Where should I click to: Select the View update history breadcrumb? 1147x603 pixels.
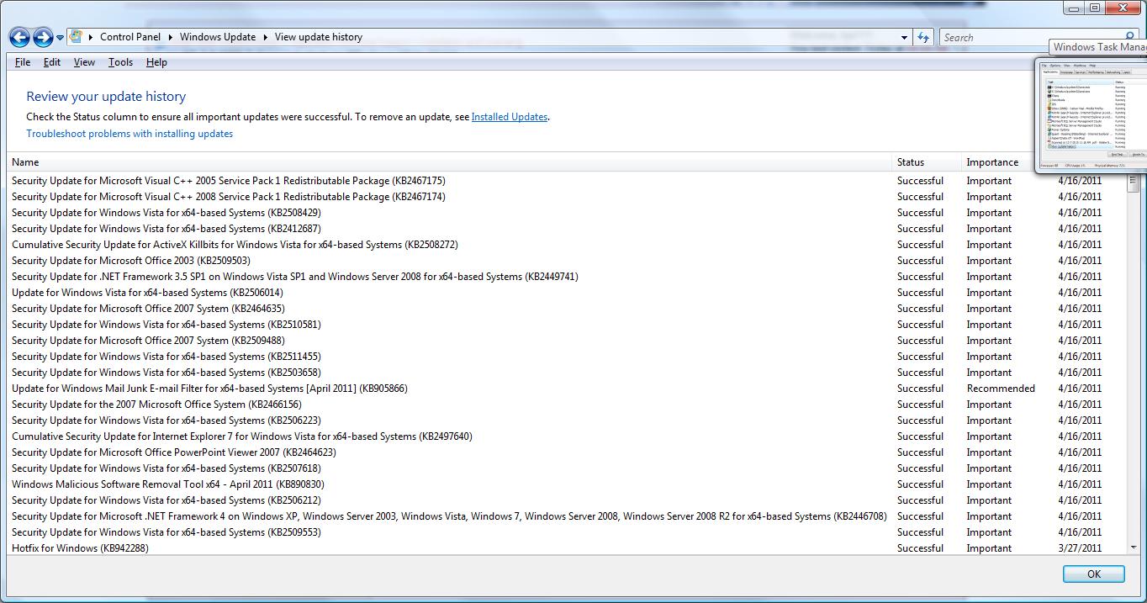319,37
